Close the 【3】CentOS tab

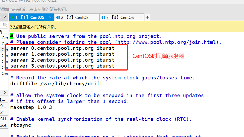click(141, 17)
